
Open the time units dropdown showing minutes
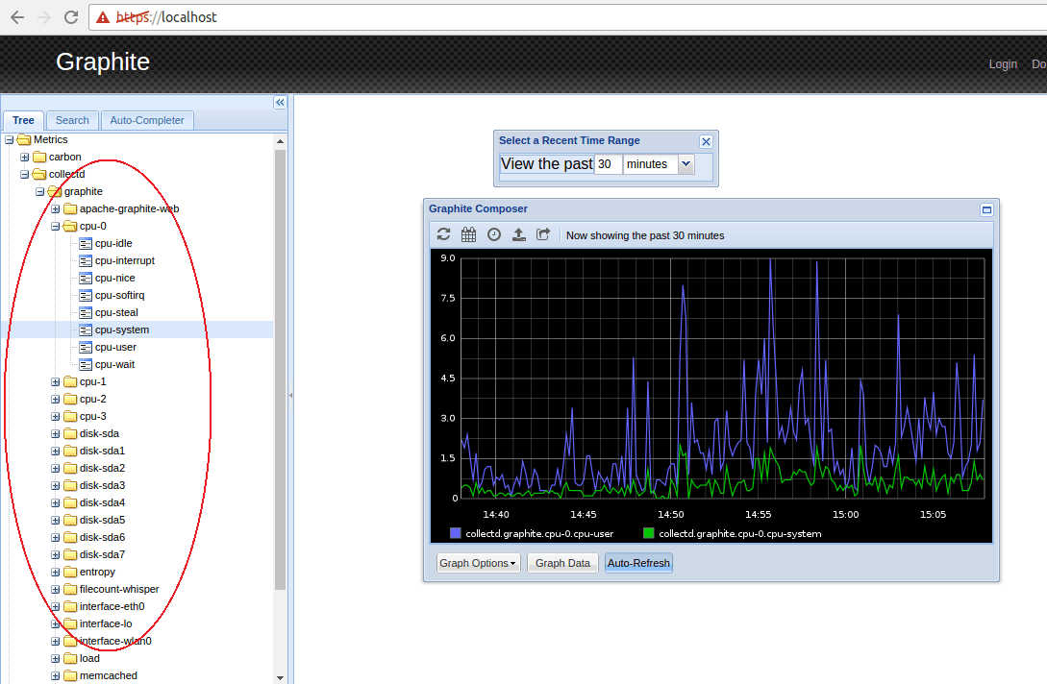pos(684,164)
